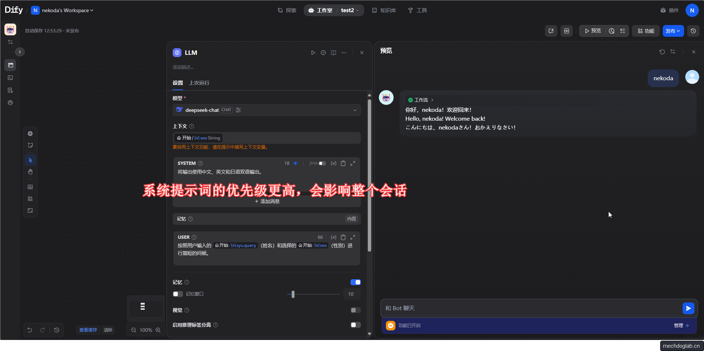Toggle the memory switch off
Viewport: 704px width, 351px height.
[x=355, y=282]
